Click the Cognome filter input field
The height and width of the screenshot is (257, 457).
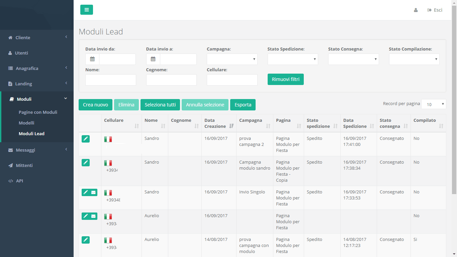(x=171, y=80)
